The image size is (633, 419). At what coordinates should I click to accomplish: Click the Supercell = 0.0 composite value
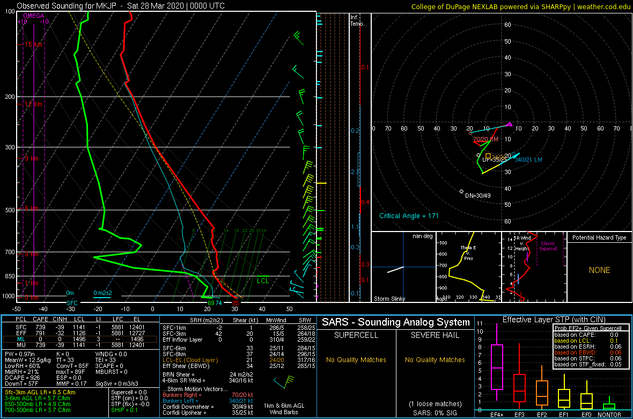[129, 392]
